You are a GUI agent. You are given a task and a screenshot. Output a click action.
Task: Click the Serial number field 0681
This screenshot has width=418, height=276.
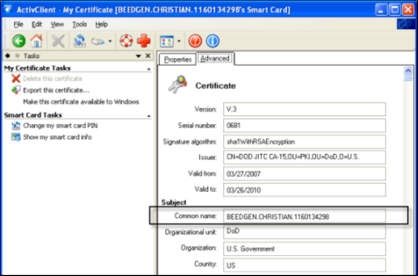pyautogui.click(x=304, y=125)
